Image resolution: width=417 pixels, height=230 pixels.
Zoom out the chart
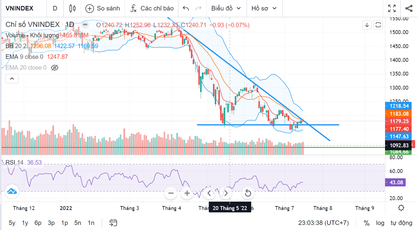tap(171, 193)
